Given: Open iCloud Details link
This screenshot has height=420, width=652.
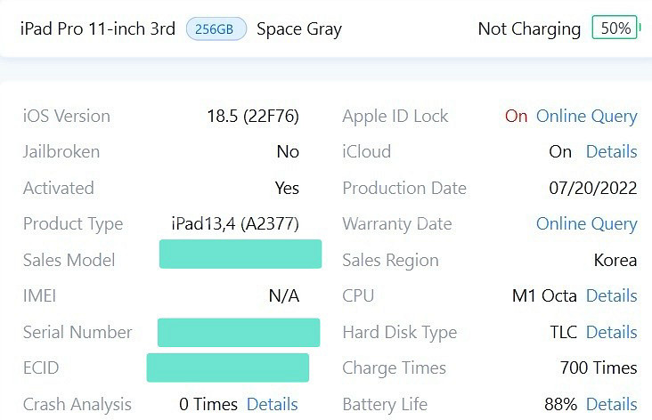Looking at the screenshot, I should click(x=611, y=151).
